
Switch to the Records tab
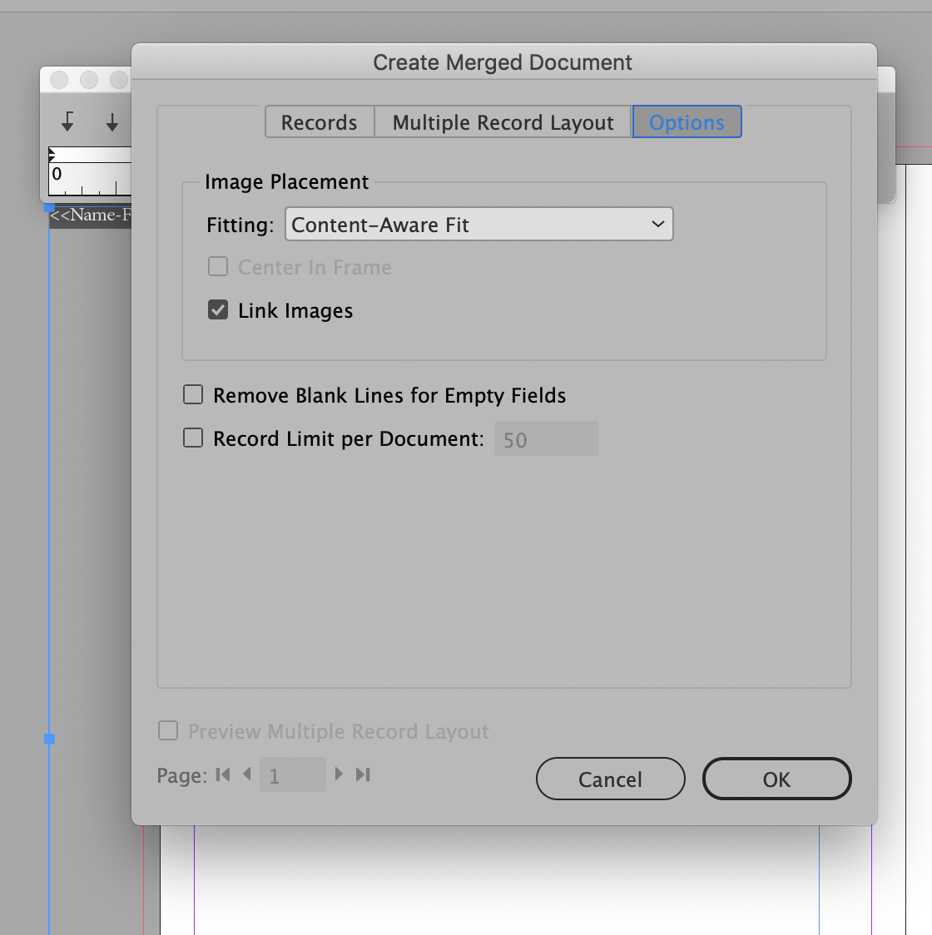320,122
